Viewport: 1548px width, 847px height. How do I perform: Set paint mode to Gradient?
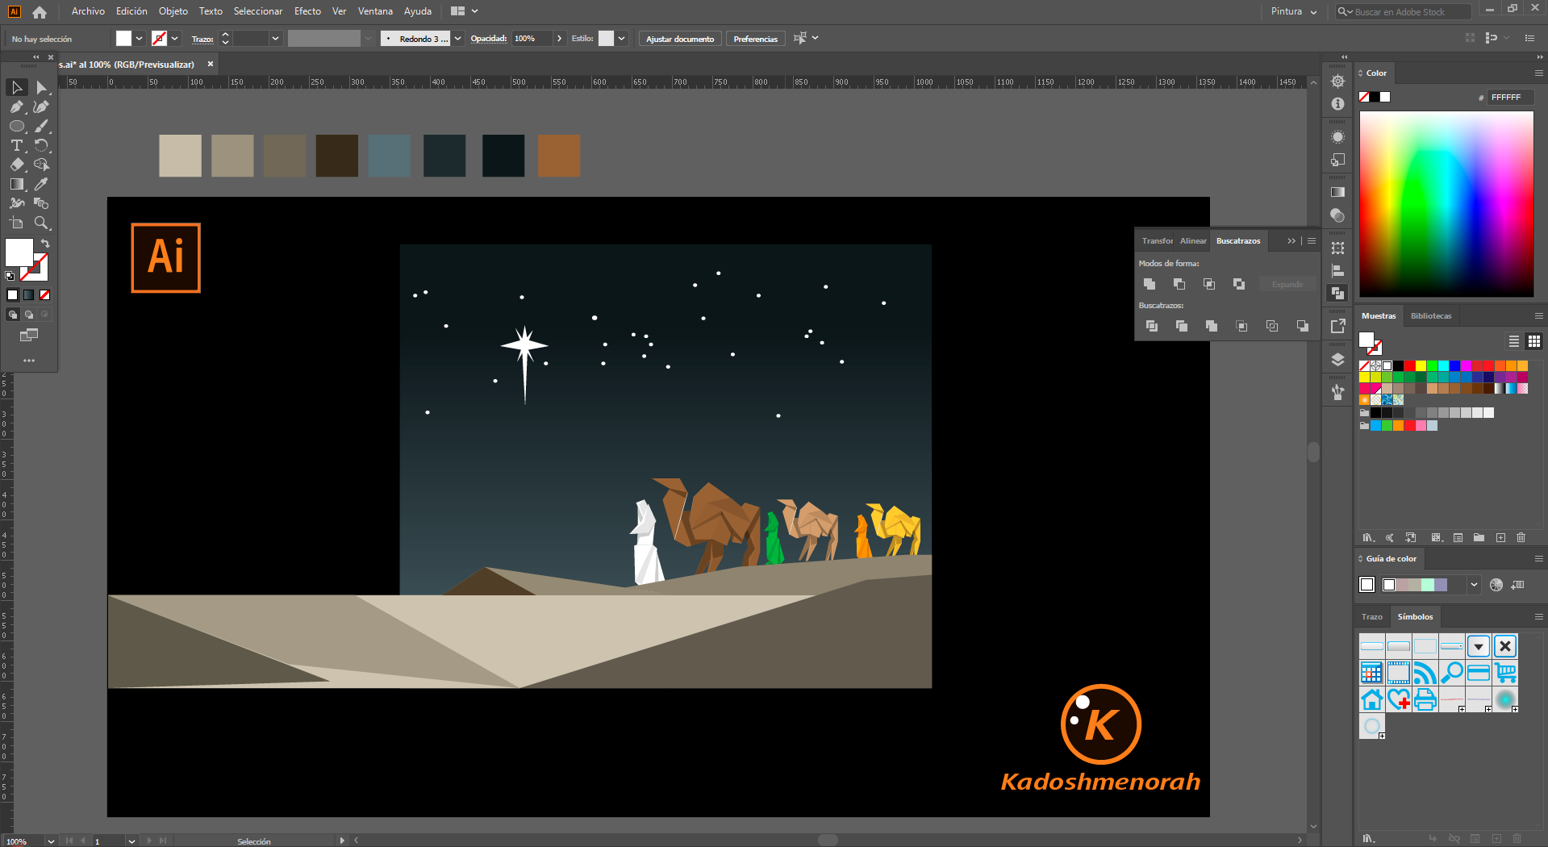29,295
